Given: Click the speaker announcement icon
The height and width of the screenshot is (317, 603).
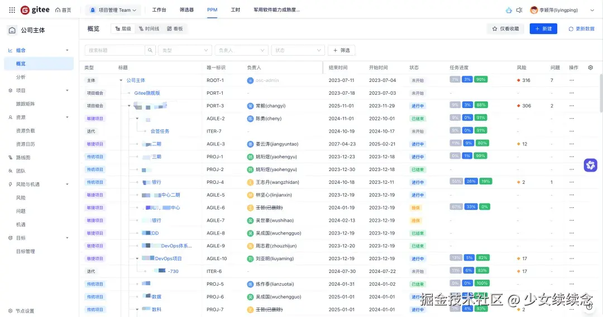Looking at the screenshot, I should [x=519, y=10].
